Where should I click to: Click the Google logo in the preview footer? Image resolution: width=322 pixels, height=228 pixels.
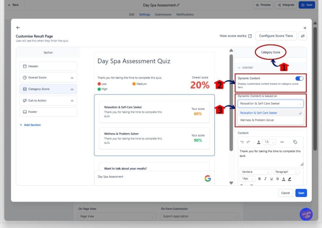point(208,178)
